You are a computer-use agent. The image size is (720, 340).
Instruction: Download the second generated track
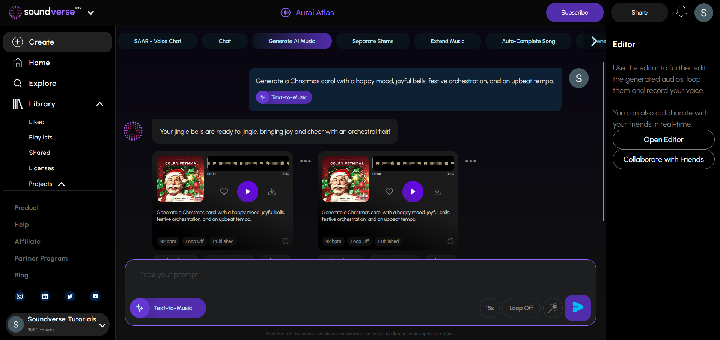click(x=437, y=192)
